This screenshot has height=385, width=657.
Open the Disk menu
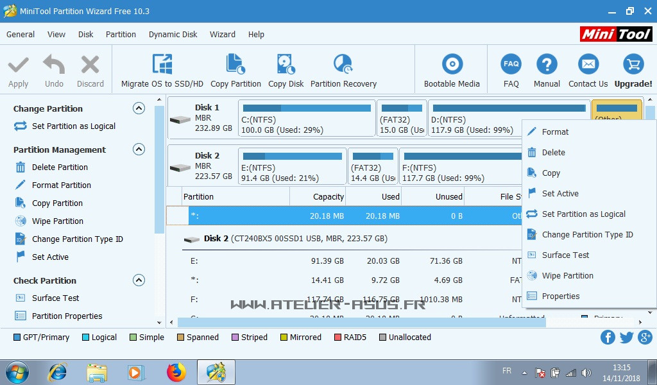85,35
